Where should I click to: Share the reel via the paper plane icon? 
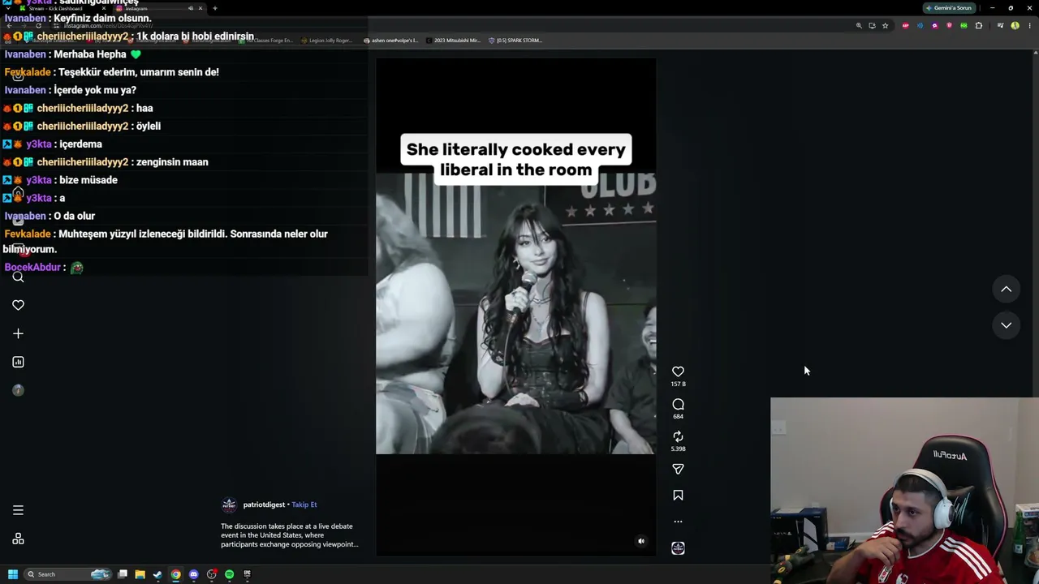678,469
